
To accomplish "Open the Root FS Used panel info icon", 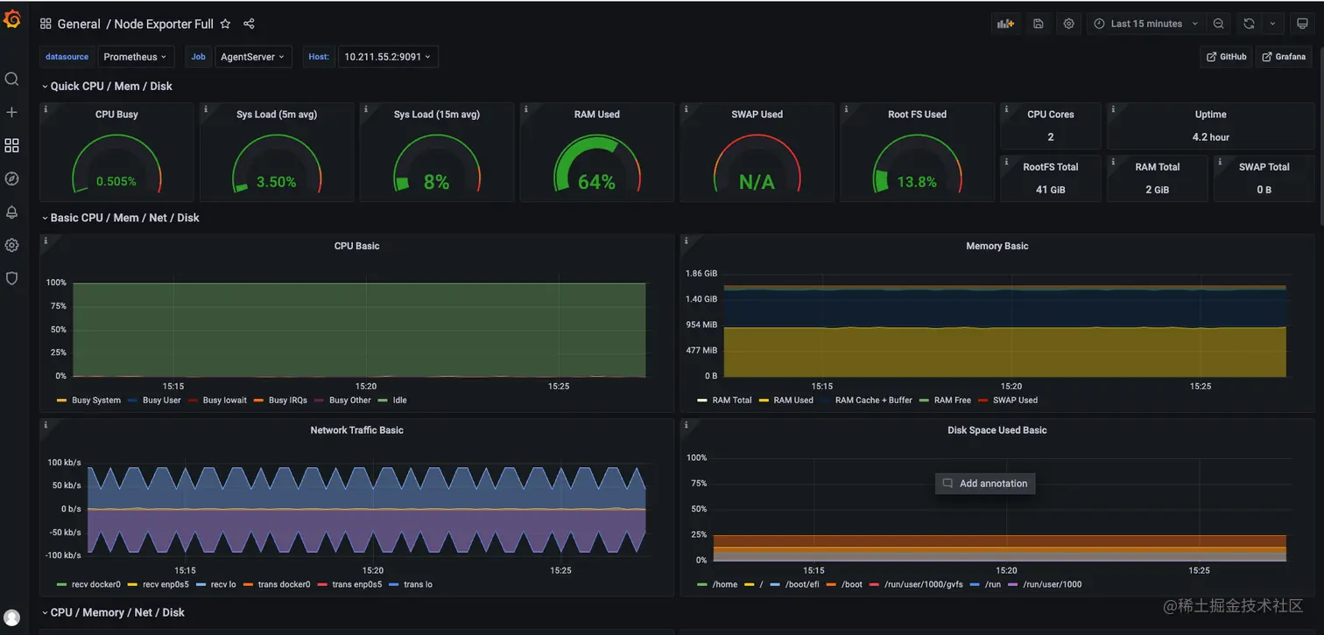I will click(847, 109).
